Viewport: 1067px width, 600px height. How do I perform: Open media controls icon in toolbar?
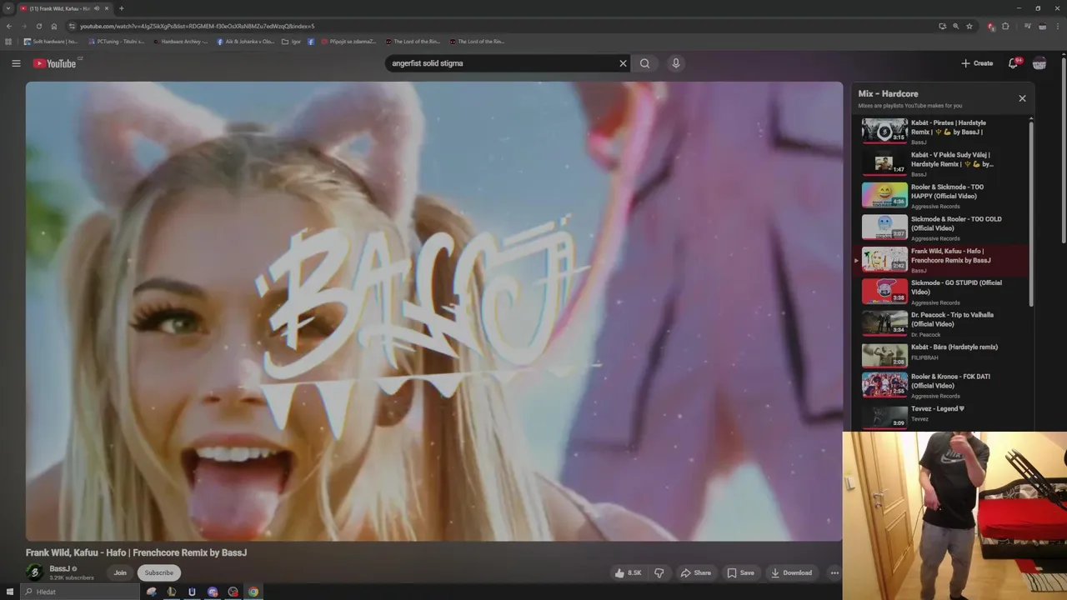click(x=1028, y=26)
